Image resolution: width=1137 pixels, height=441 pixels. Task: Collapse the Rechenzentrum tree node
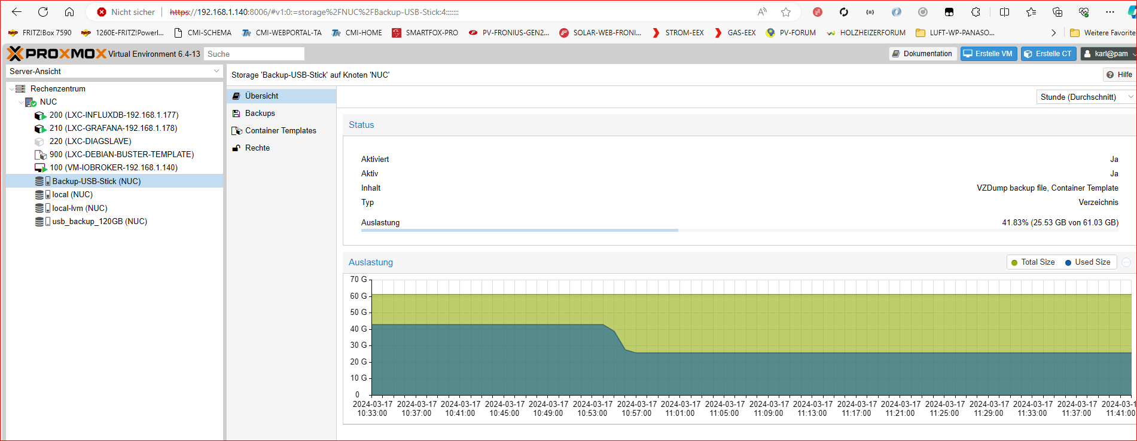tap(11, 89)
